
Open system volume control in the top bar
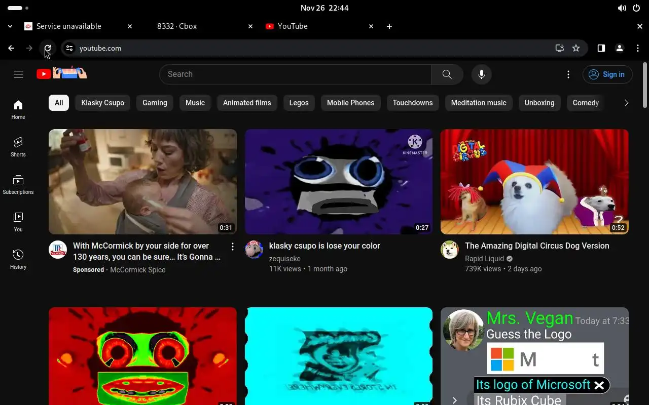point(622,8)
